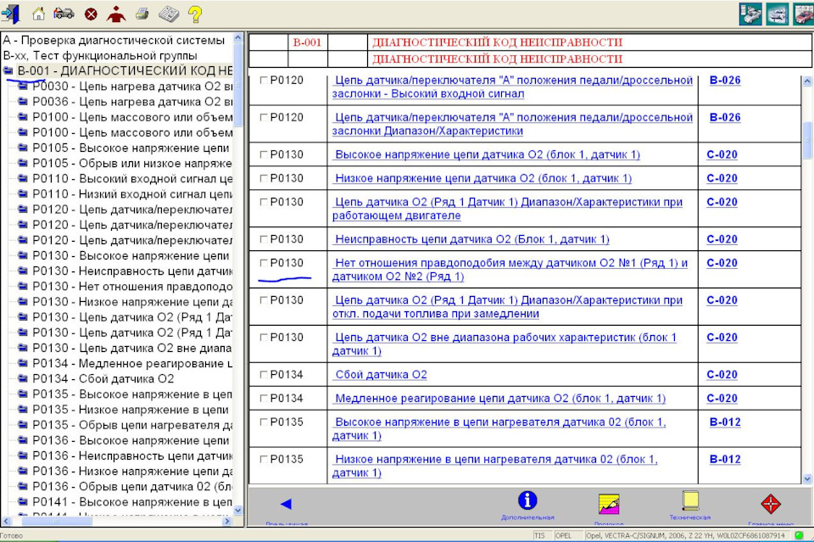Open tree item 'P0134 - Сбой датчика O2'

tap(103, 379)
